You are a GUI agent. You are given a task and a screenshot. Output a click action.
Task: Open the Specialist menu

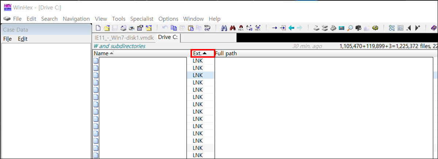point(142,19)
